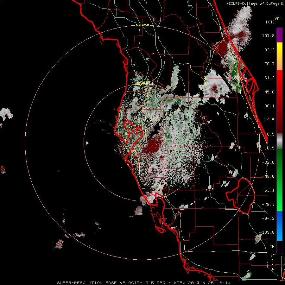Select the 92.3 value on velocity scale
The width and height of the screenshot is (285, 285).
click(x=269, y=50)
